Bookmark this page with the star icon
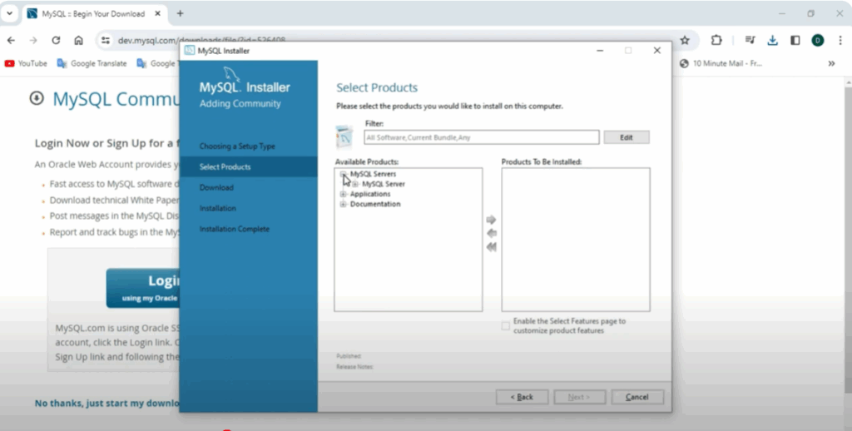Viewport: 852px width, 431px height. point(685,40)
